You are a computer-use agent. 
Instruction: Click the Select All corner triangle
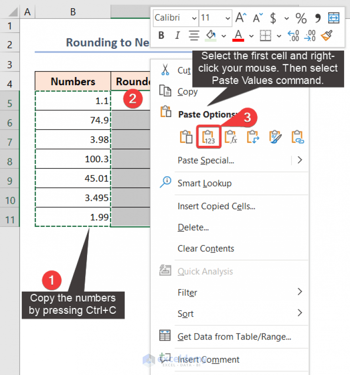click(12, 12)
